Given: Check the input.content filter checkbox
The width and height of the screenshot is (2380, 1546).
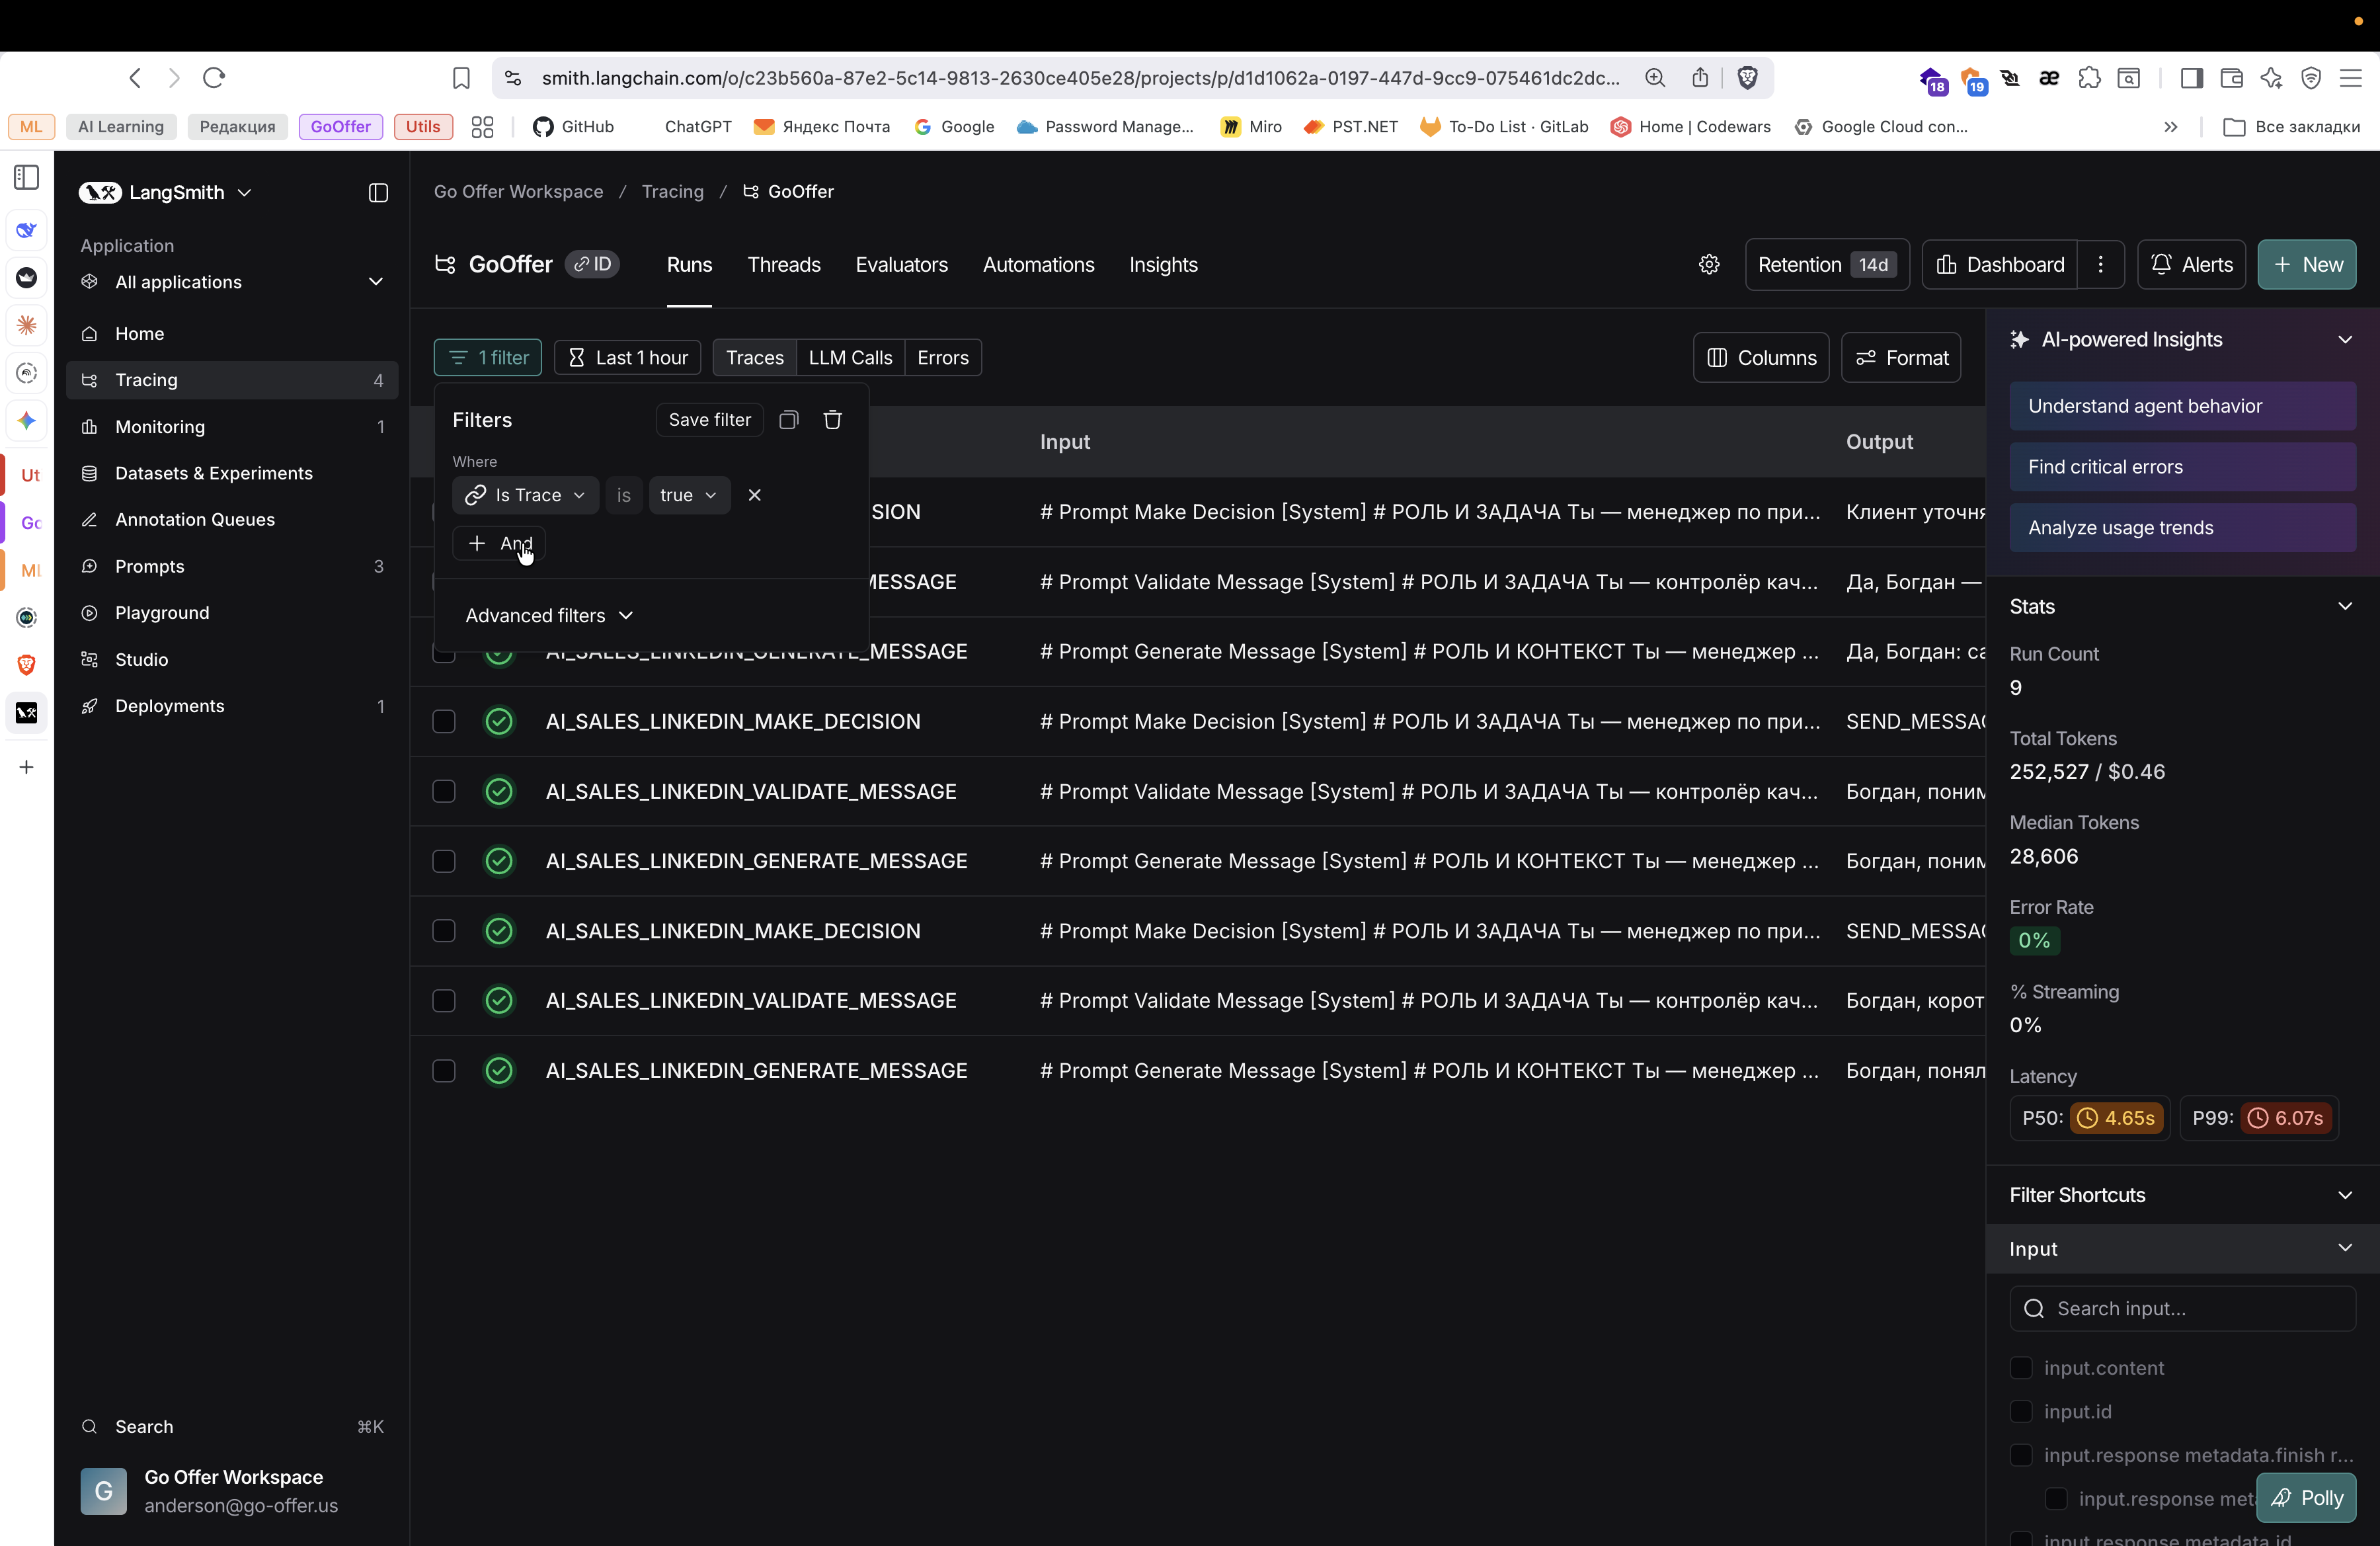Looking at the screenshot, I should pyautogui.click(x=2021, y=1367).
